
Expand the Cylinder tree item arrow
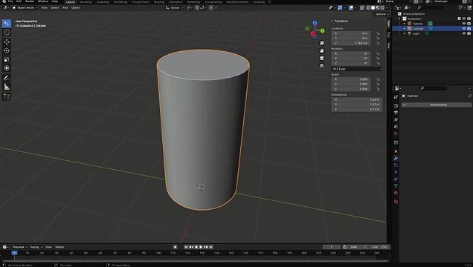pos(405,29)
